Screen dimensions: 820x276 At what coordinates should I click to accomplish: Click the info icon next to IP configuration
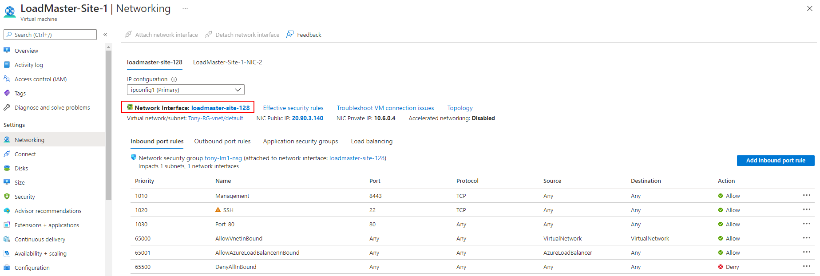coord(174,79)
